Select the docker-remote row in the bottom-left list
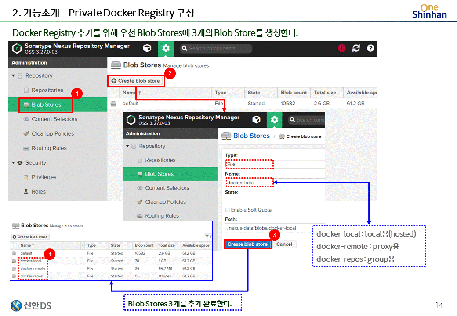Screen dimensions: 457x316 (111, 269)
